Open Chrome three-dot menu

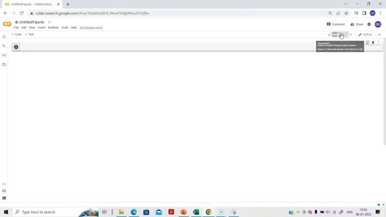click(381, 13)
